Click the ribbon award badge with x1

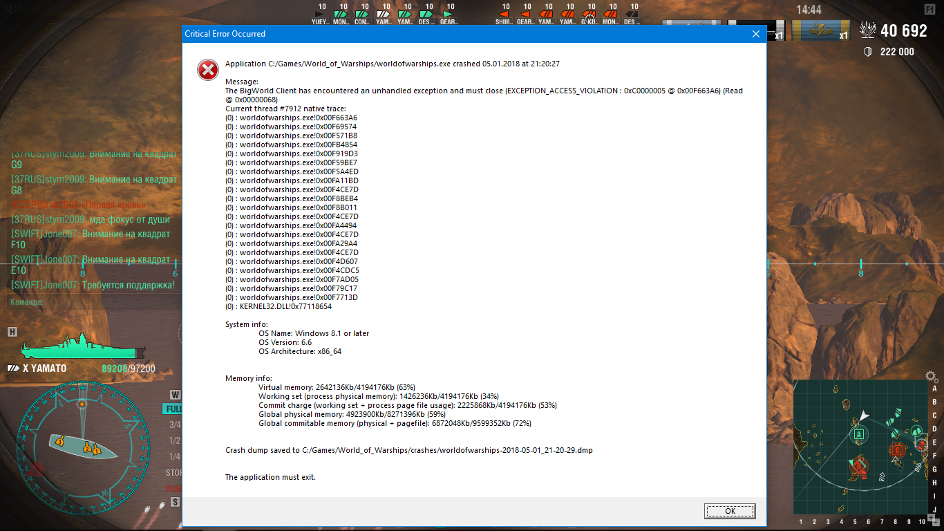pyautogui.click(x=821, y=30)
